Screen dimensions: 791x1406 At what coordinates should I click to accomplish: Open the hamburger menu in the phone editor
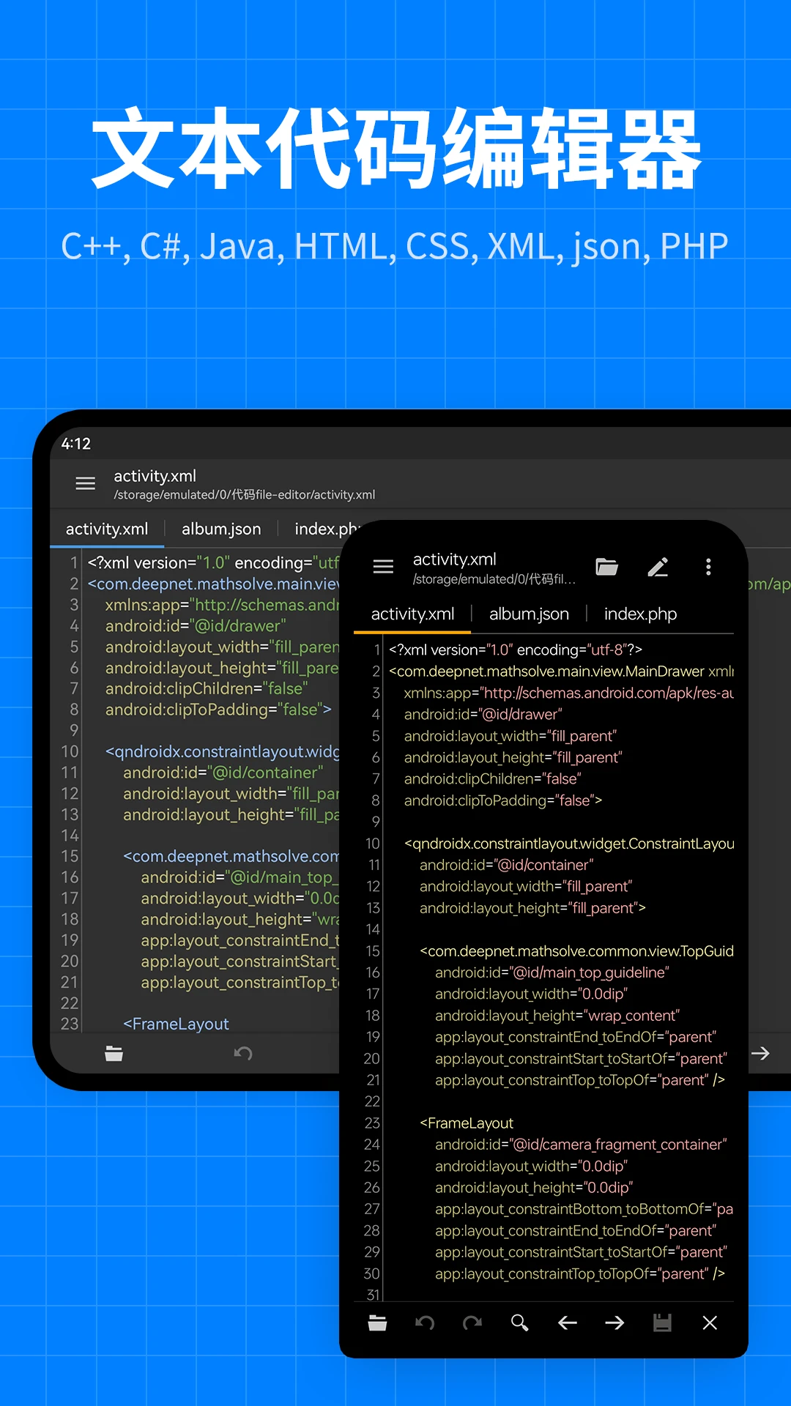383,567
